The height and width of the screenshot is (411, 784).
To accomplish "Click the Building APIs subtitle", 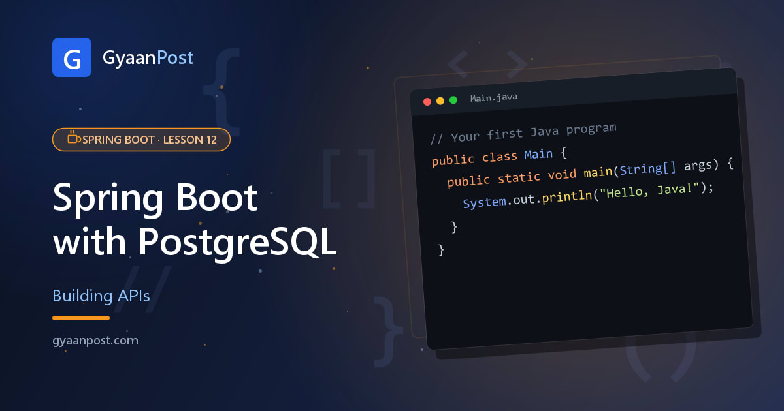I will 101,296.
